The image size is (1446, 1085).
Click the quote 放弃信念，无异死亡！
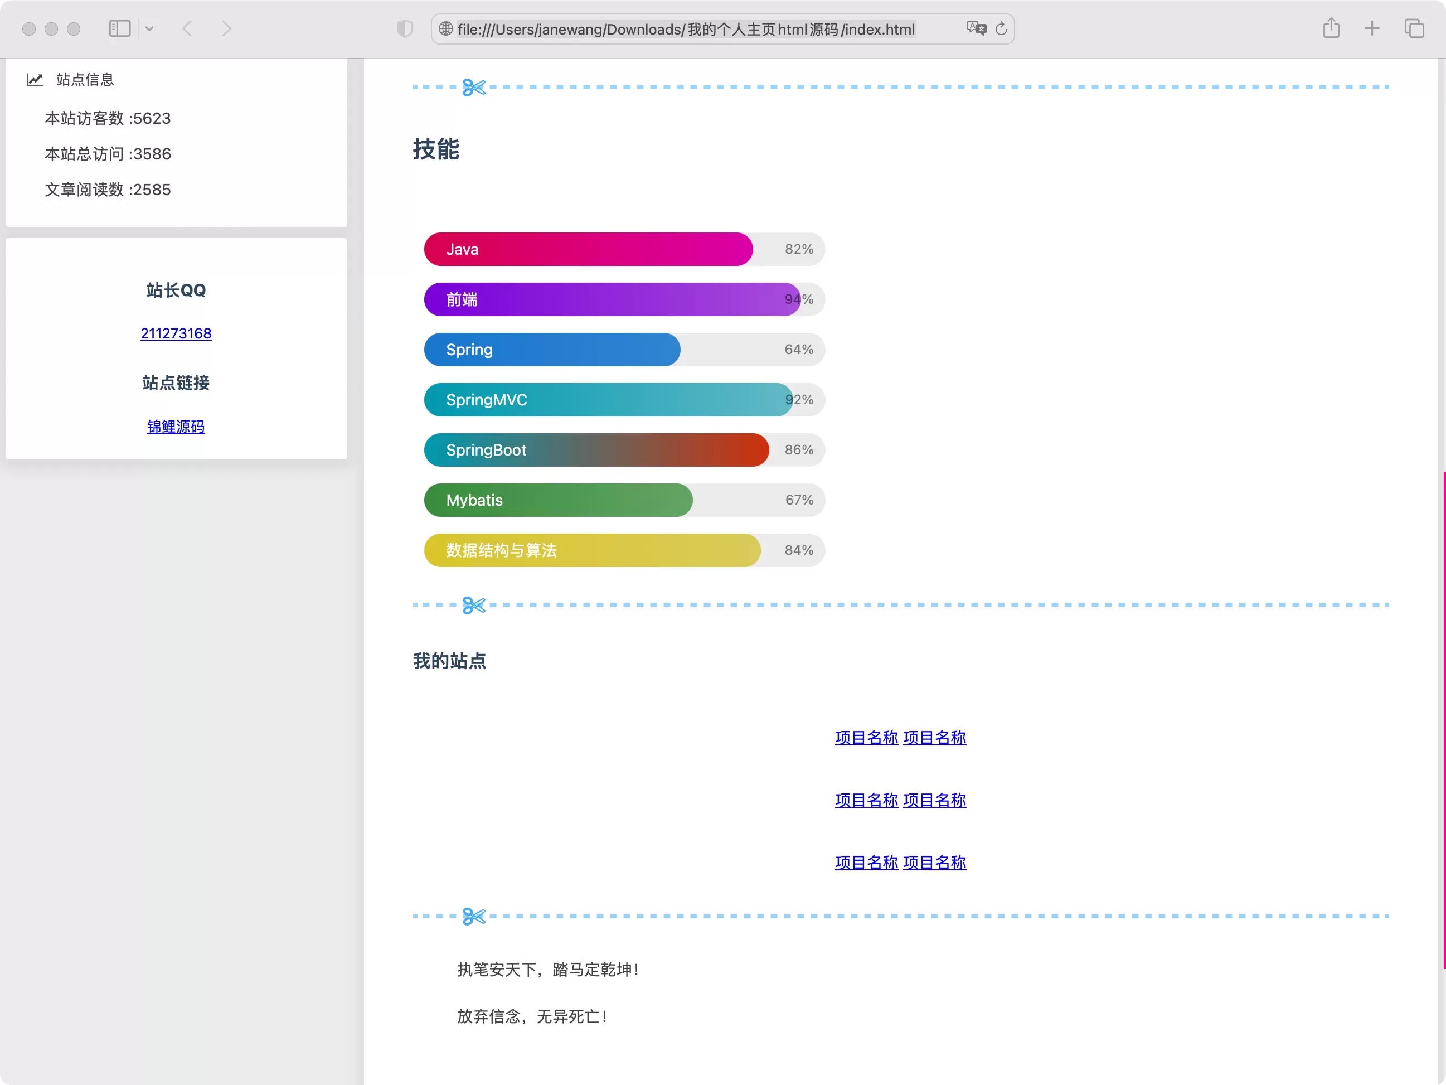pos(533,1017)
